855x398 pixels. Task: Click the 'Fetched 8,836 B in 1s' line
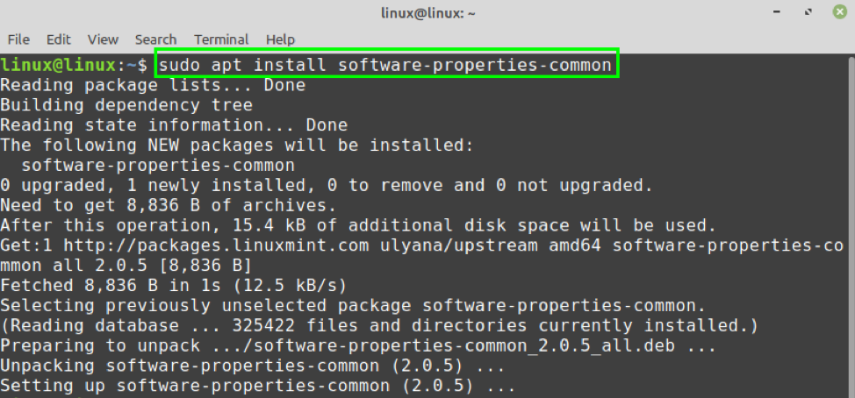(x=175, y=286)
